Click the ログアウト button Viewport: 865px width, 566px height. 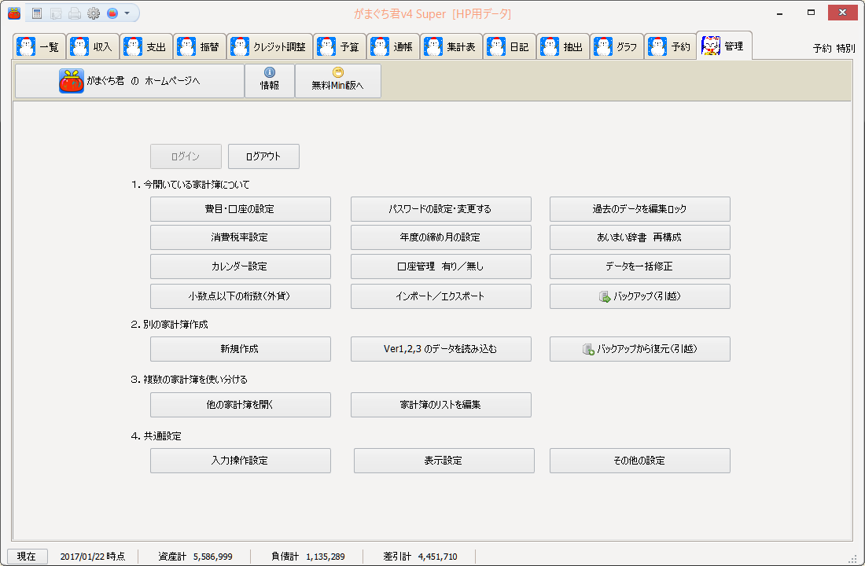pyautogui.click(x=263, y=156)
